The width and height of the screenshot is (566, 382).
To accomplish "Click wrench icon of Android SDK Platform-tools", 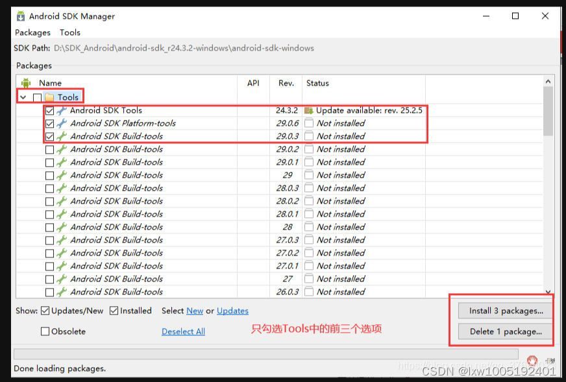I will tap(62, 123).
